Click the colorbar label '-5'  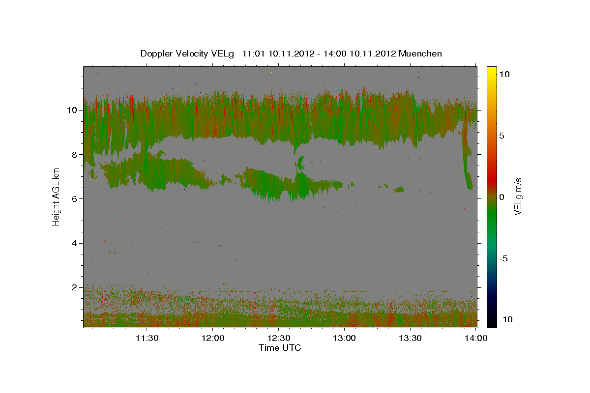503,258
